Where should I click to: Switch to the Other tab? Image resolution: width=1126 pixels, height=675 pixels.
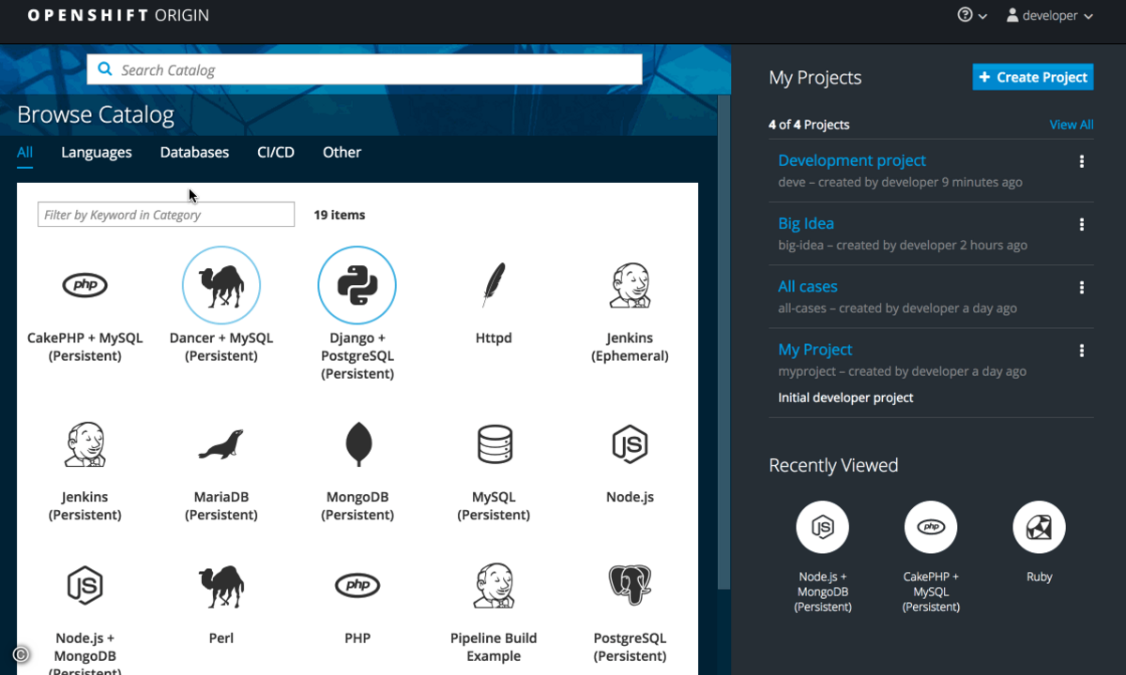coord(342,152)
